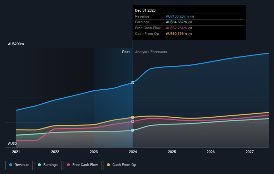Click the orange Cash From Op data point

tap(132, 117)
